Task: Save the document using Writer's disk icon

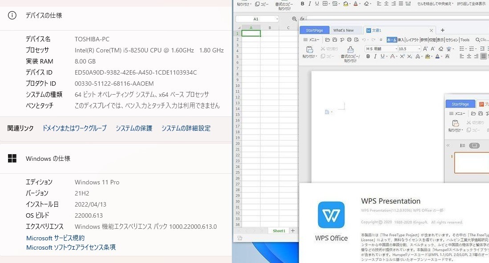Action: 335,40
